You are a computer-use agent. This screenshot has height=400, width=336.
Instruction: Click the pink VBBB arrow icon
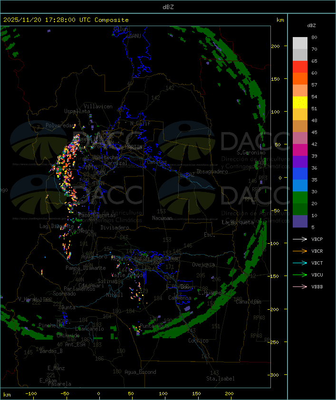[x=300, y=286]
